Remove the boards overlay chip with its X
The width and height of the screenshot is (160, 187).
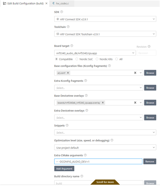(103, 102)
